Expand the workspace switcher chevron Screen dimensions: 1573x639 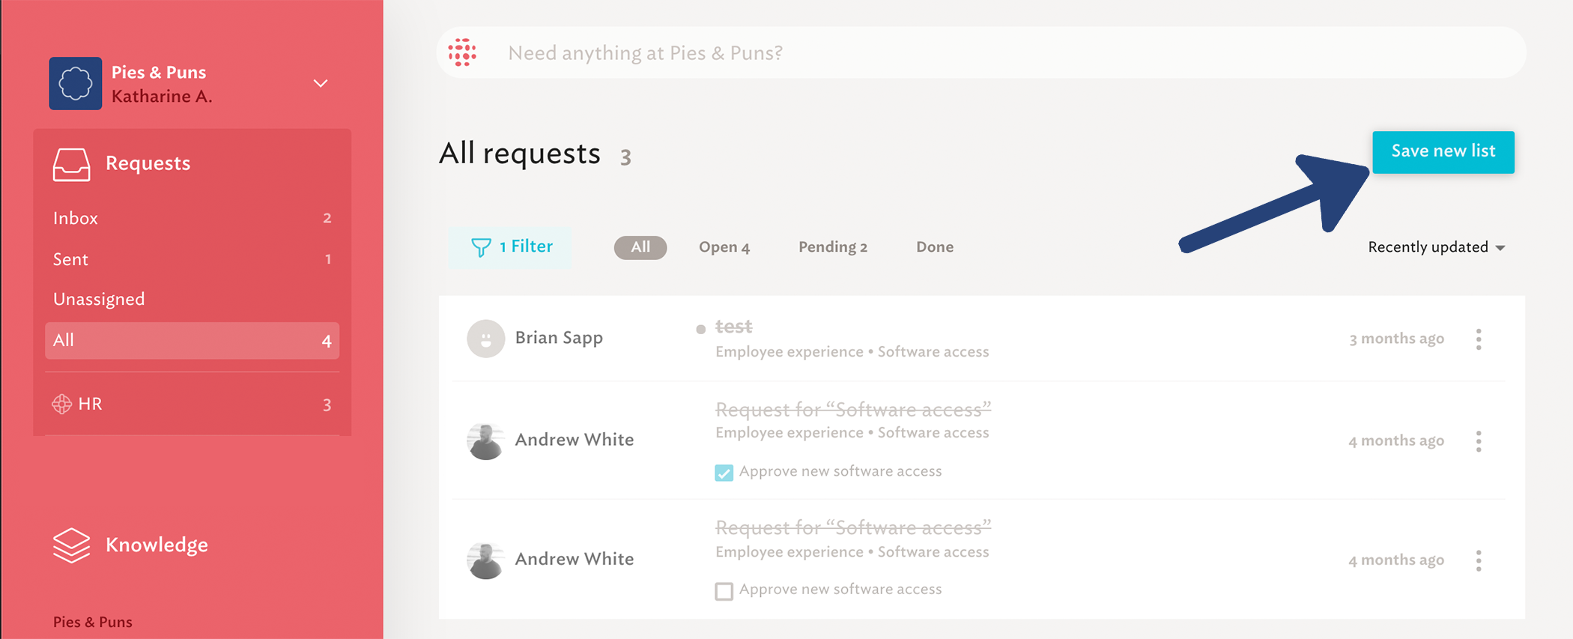321,83
